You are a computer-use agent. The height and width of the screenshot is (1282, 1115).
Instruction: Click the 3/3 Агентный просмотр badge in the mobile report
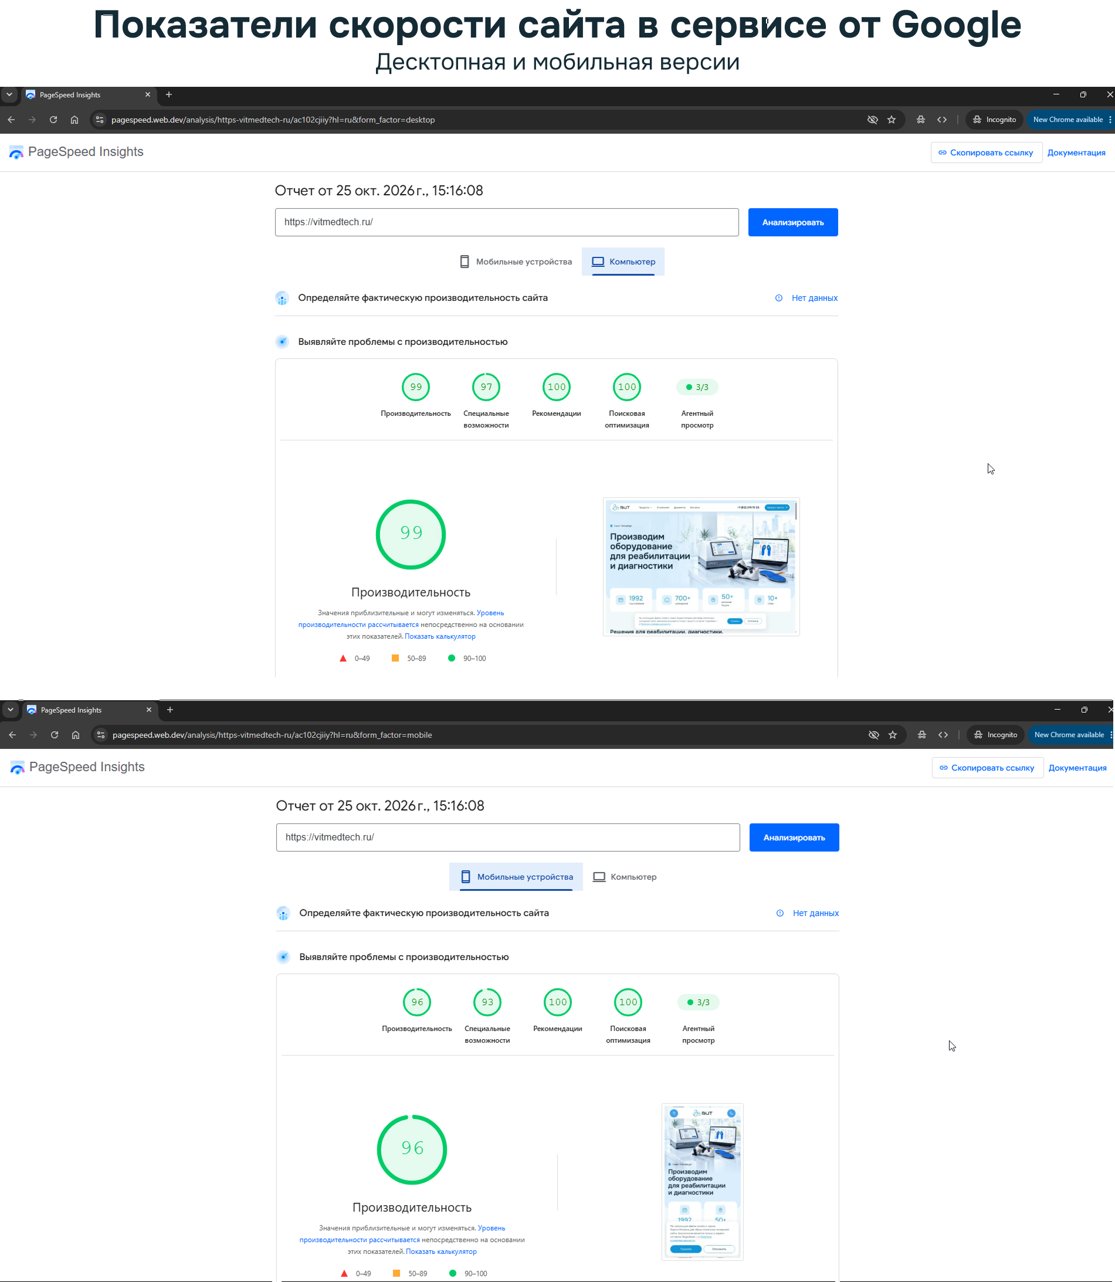point(698,1002)
